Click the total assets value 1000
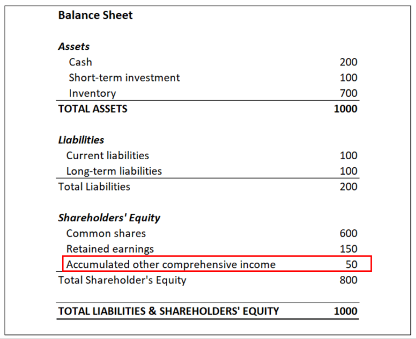Viewport: 416px width, 339px height. click(346, 109)
